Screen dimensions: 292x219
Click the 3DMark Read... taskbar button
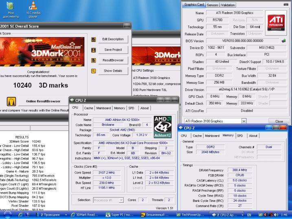(85, 215)
